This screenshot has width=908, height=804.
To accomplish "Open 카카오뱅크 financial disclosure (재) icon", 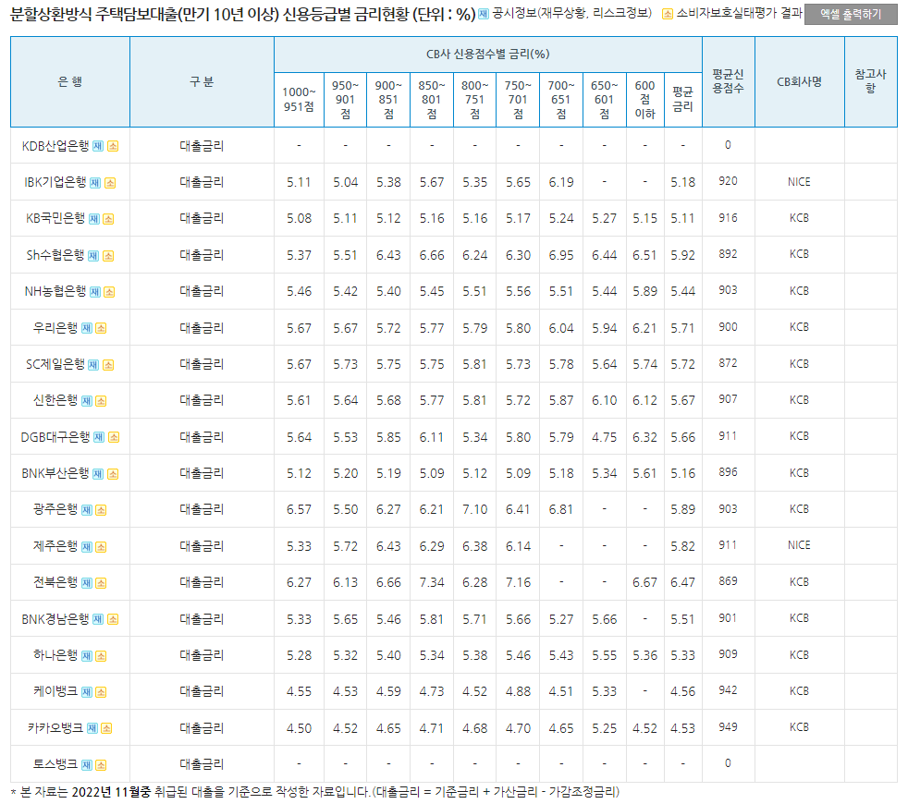I will [x=92, y=728].
